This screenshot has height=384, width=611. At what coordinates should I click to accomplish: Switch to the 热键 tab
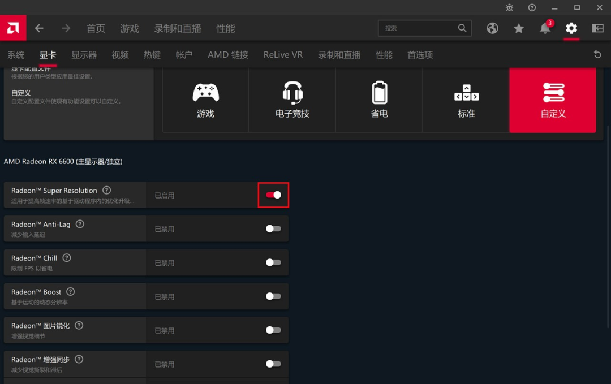pos(152,55)
